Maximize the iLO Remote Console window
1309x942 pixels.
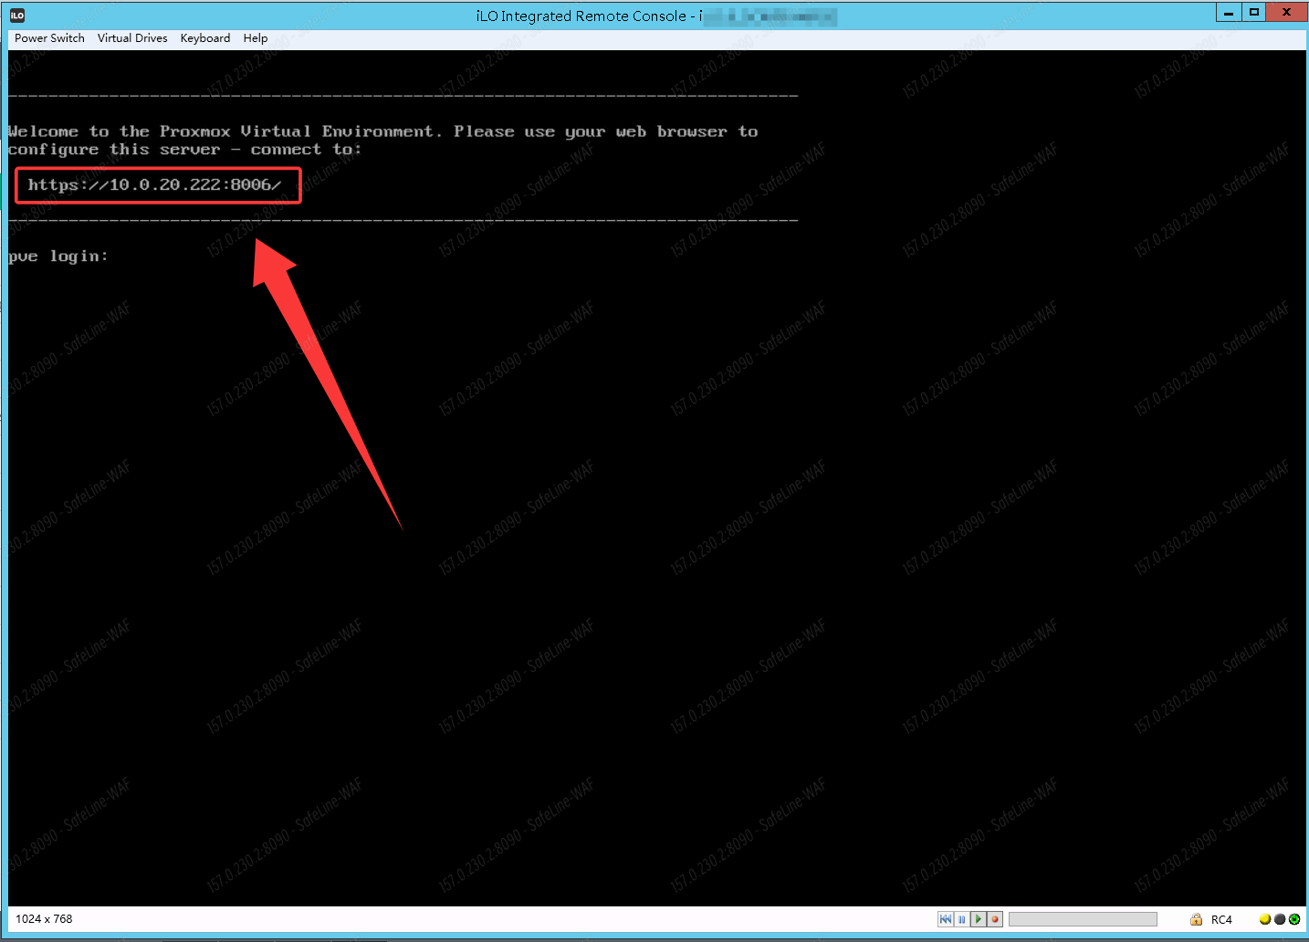click(x=1254, y=12)
